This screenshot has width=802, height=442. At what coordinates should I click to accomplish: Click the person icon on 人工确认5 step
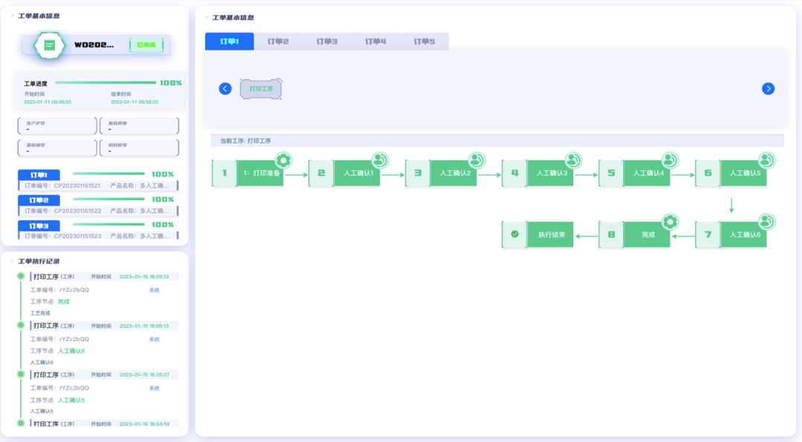pyautogui.click(x=766, y=160)
